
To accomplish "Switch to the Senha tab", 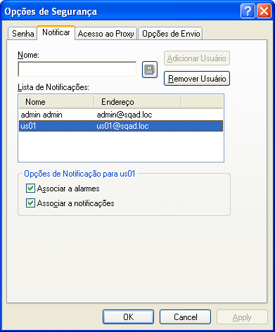I will point(23,34).
